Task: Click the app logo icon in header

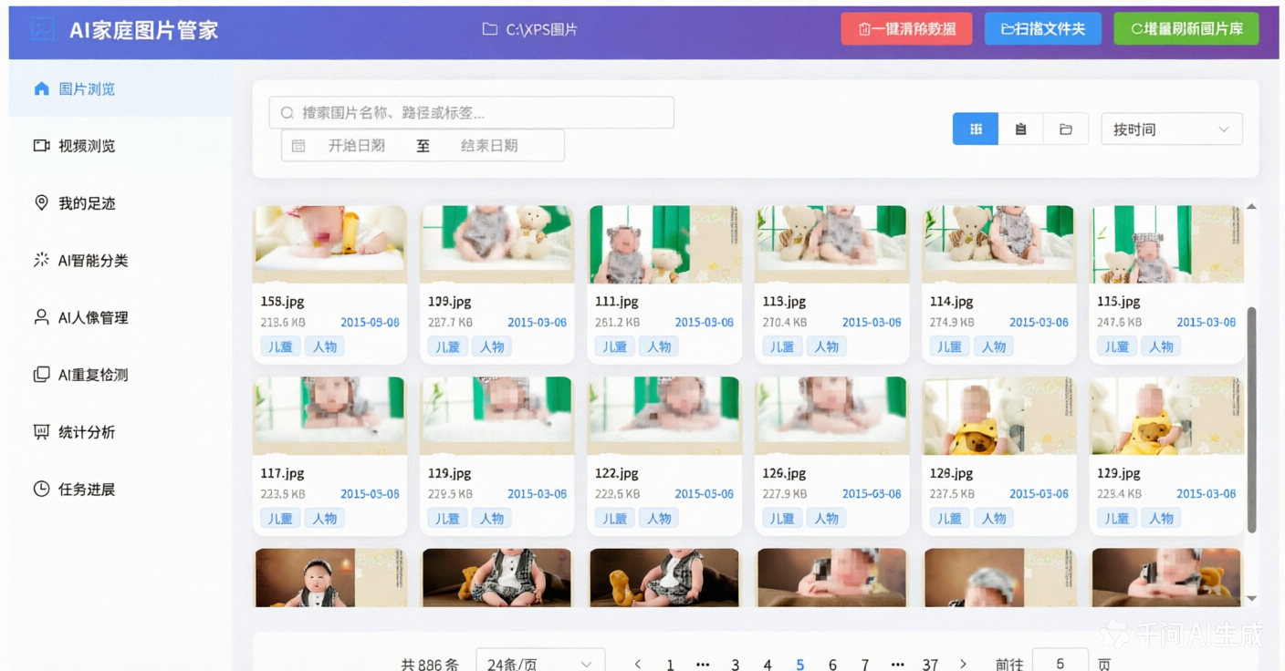Action: (43, 29)
